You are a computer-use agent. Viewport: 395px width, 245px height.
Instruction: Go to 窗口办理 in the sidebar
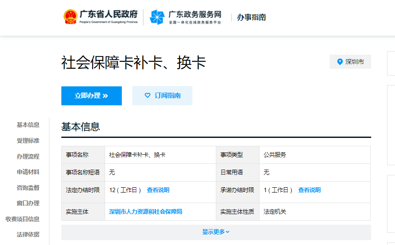coord(28,203)
